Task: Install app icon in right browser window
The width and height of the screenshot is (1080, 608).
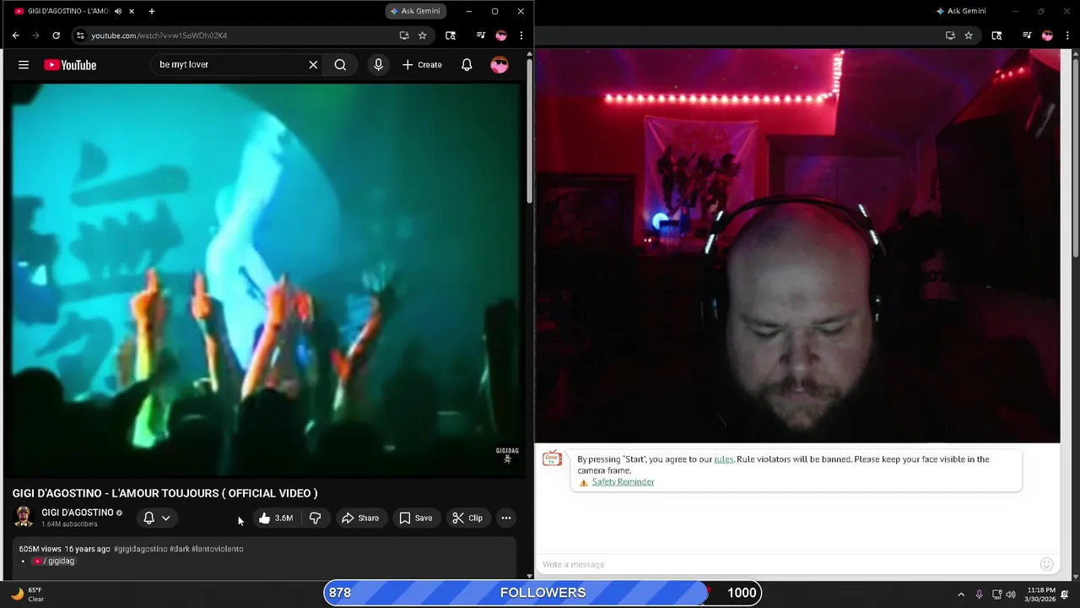Action: click(950, 35)
